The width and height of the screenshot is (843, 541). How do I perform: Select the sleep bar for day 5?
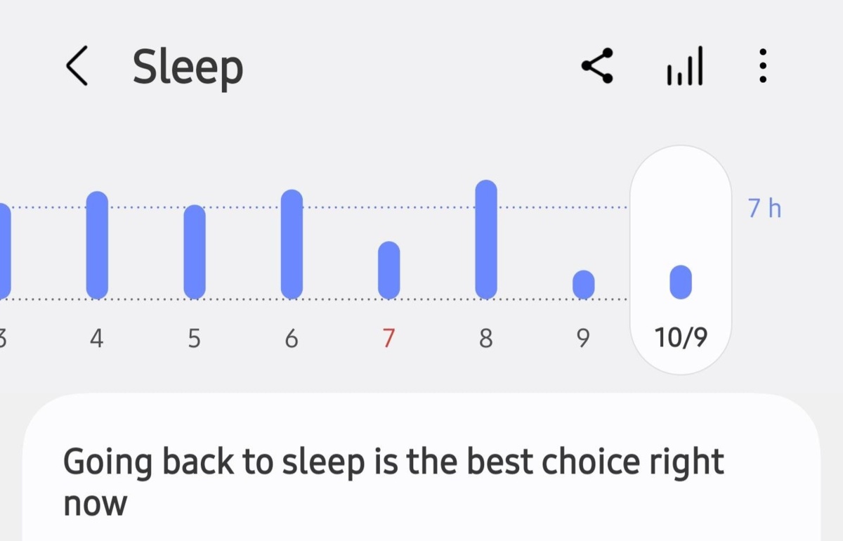click(195, 252)
